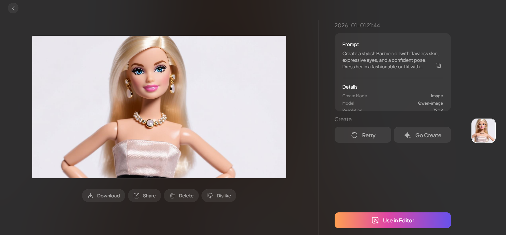This screenshot has height=235, width=506.
Task: Click the Create Mode label
Action: click(355, 96)
